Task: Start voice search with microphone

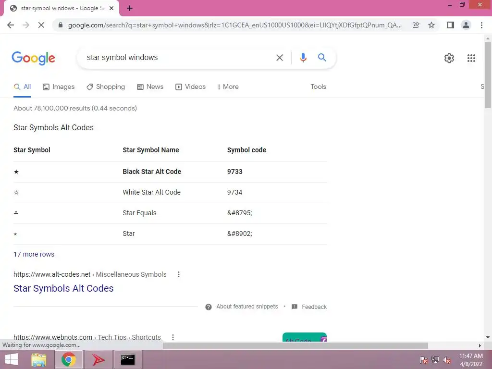Action: tap(303, 58)
